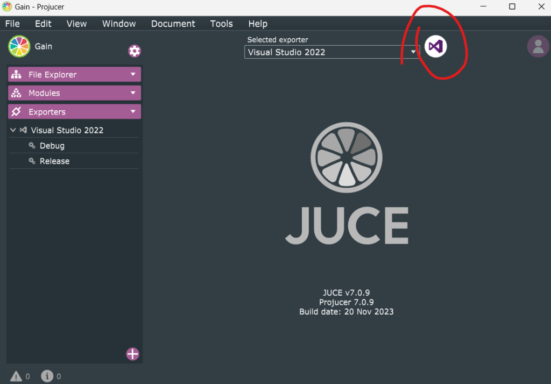The image size is (551, 384).
Task: Expand the Modules panel arrow
Action: [x=133, y=93]
